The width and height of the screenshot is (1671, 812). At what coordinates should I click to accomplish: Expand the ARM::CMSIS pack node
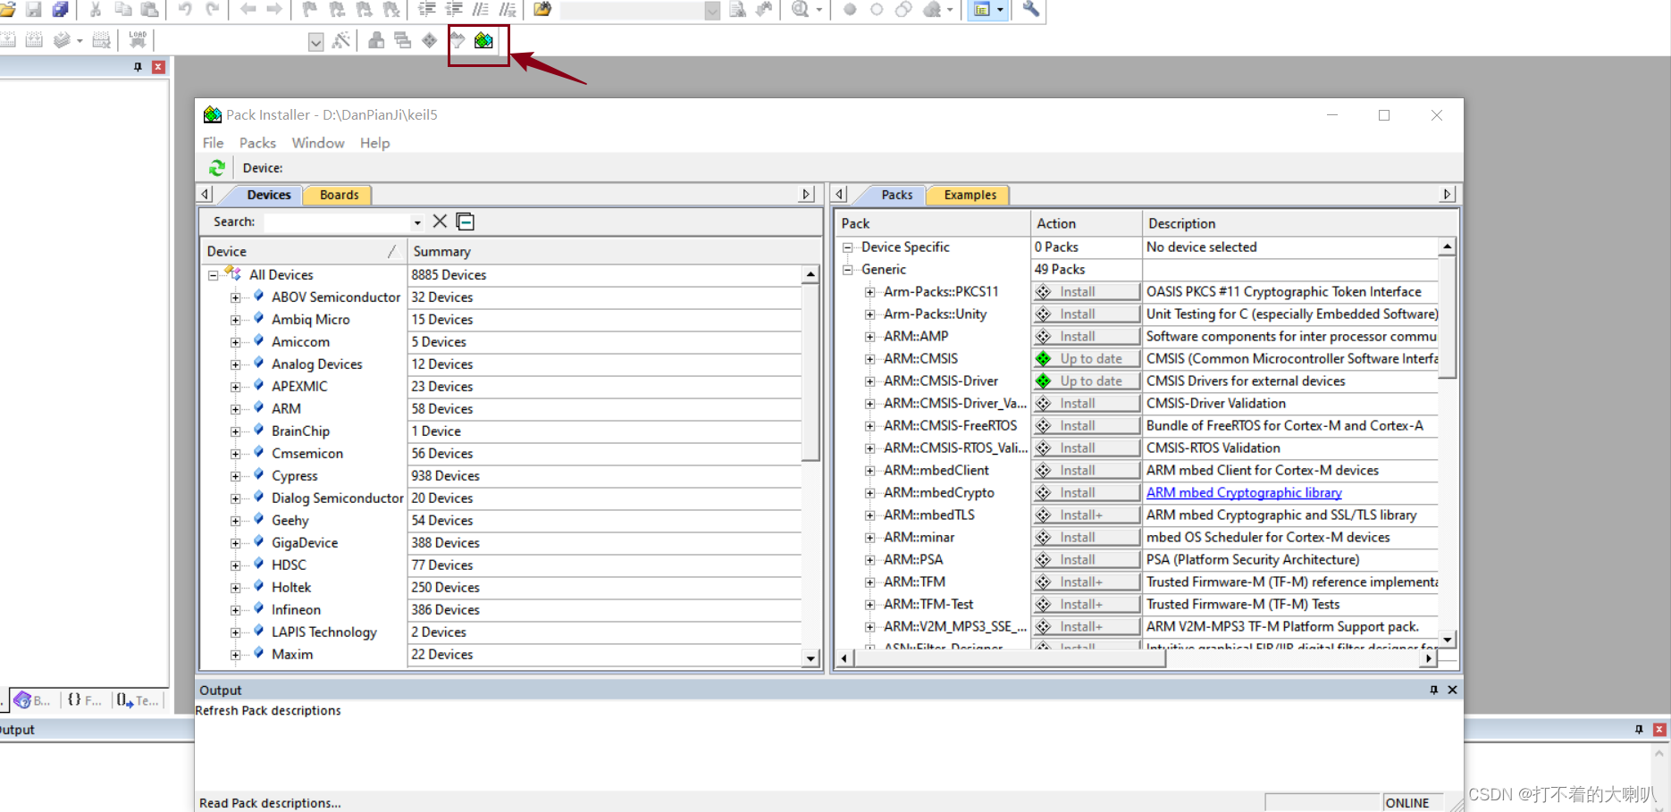click(x=869, y=359)
